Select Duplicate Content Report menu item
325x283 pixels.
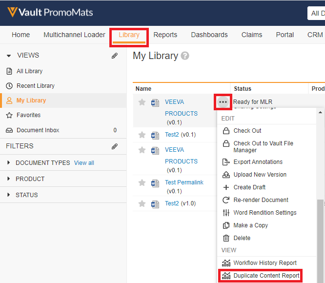tap(266, 276)
